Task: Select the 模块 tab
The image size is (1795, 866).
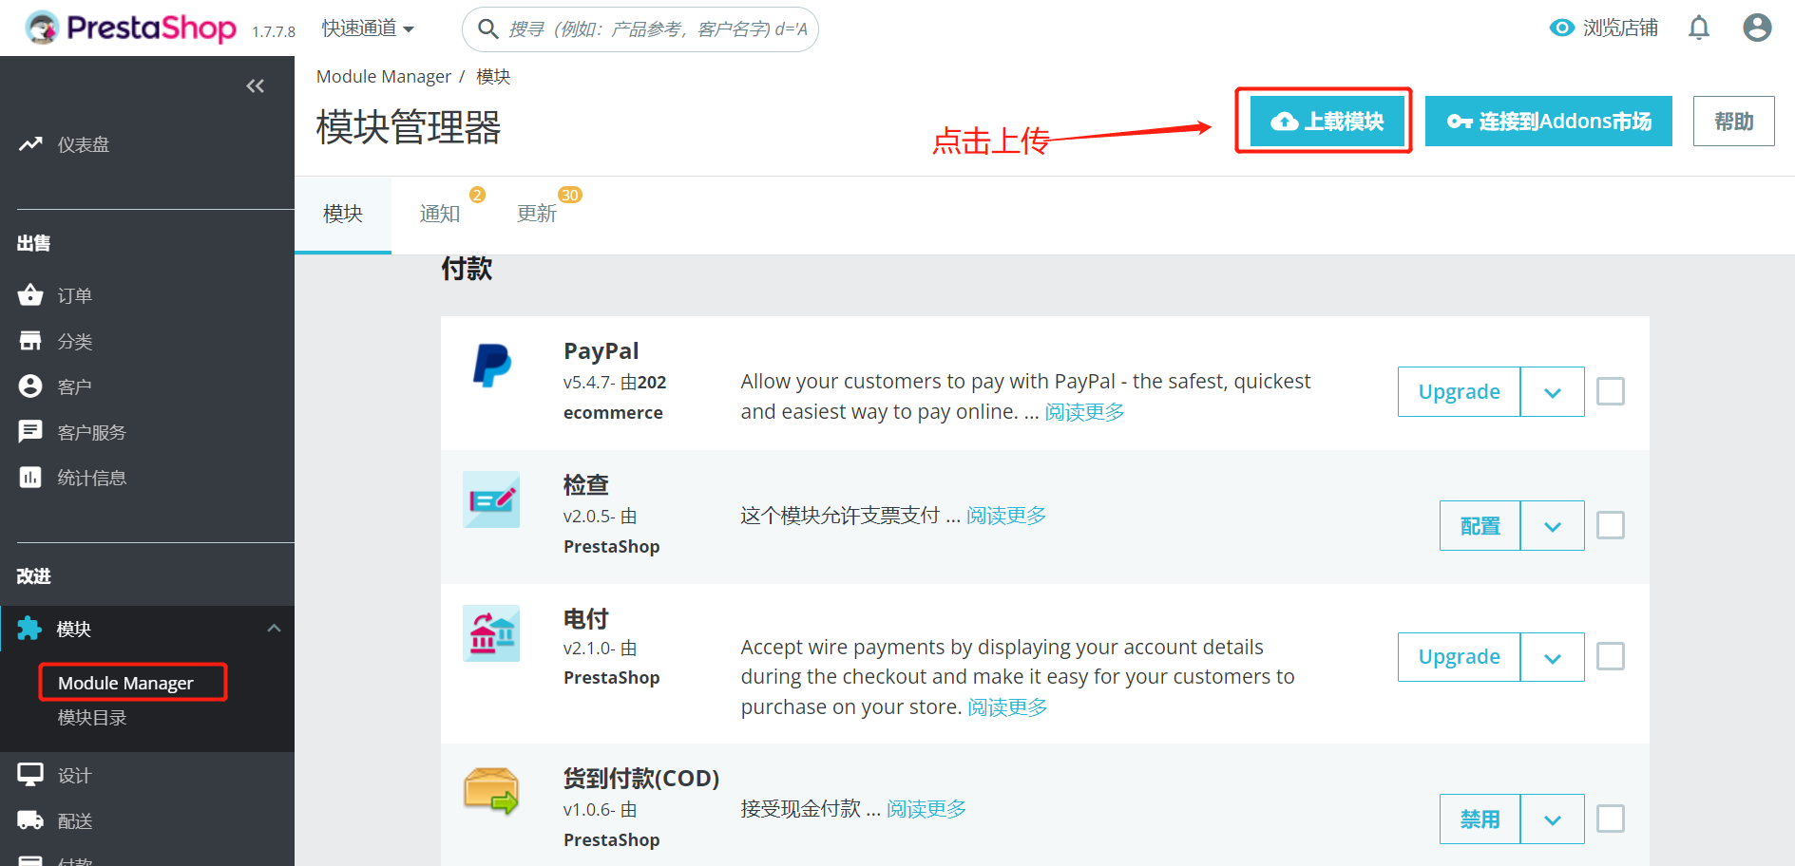Action: point(343,214)
